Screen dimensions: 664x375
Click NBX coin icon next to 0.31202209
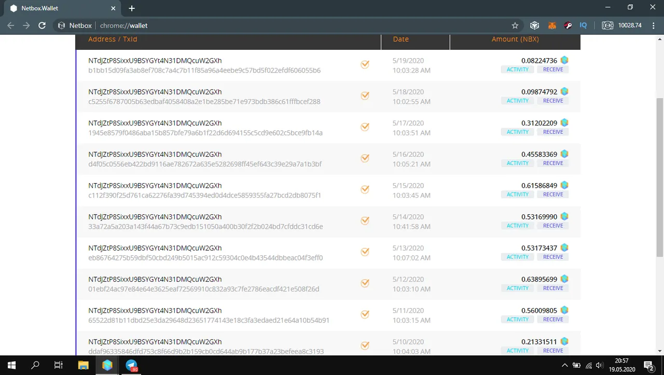564,123
